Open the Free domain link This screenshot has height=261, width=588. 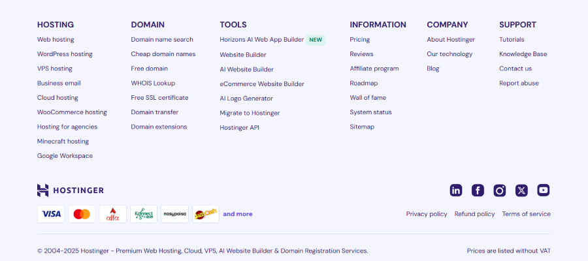pos(149,69)
